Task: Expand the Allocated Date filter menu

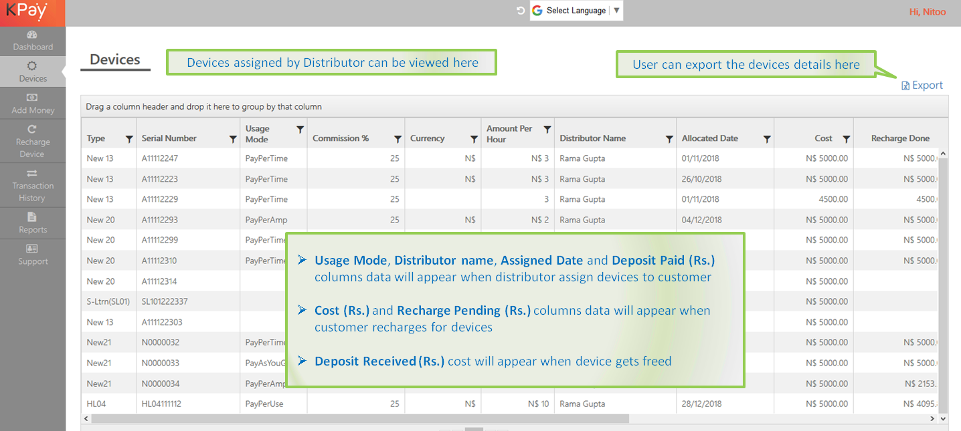Action: point(767,139)
